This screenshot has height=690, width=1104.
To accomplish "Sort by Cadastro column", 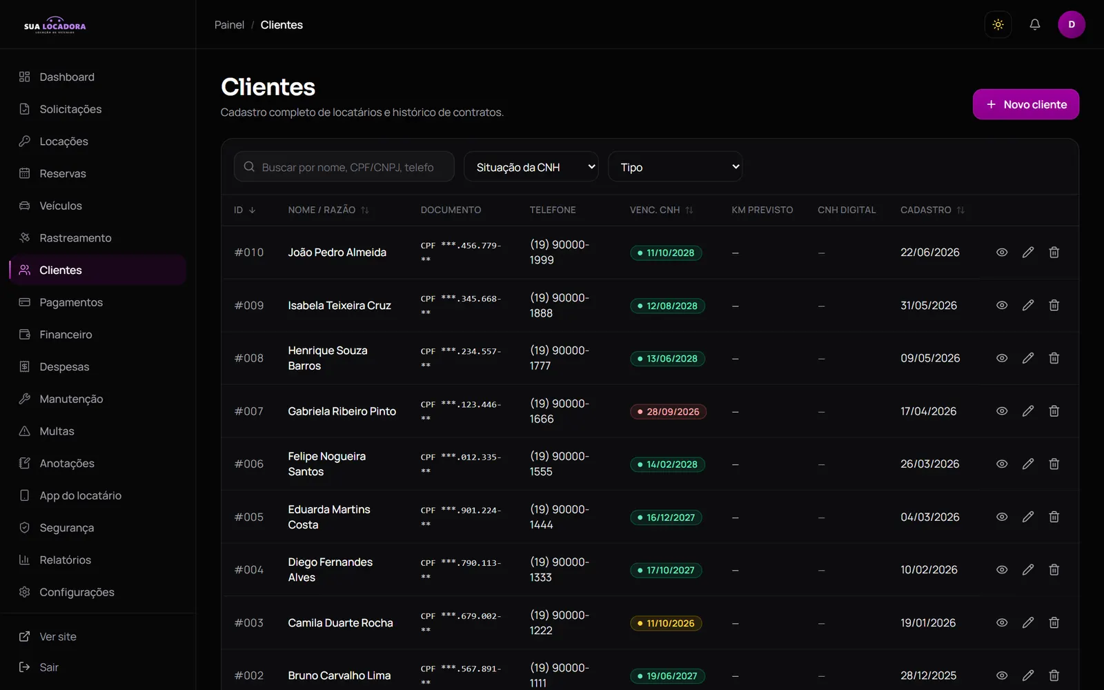I will 932,210.
